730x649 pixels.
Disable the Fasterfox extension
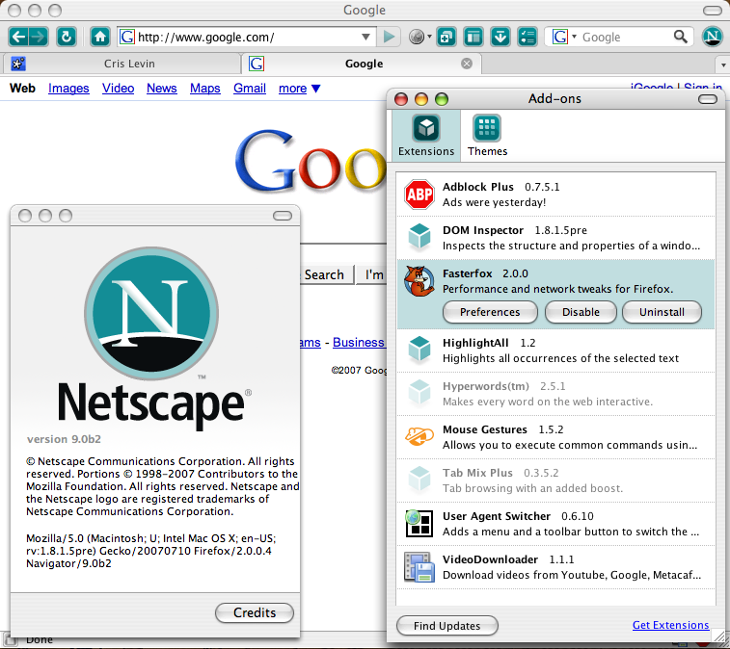pos(581,312)
